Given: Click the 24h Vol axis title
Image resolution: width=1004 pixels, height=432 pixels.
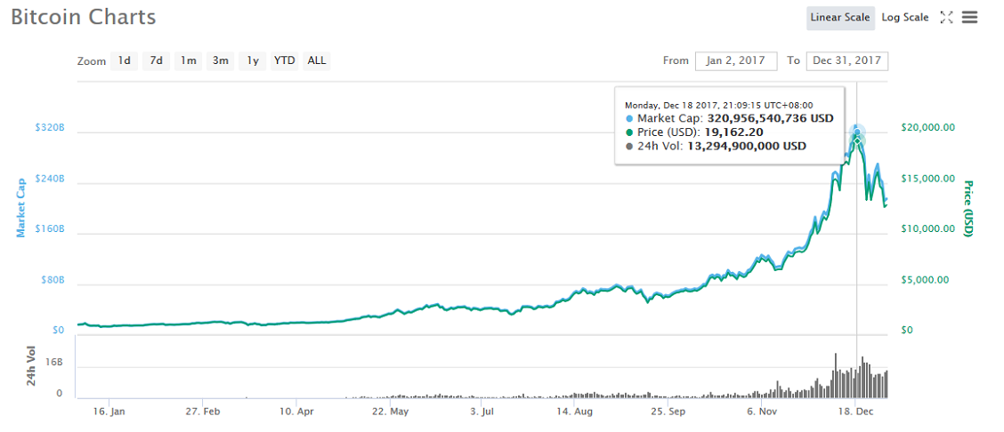Looking at the screenshot, I should pos(31,366).
